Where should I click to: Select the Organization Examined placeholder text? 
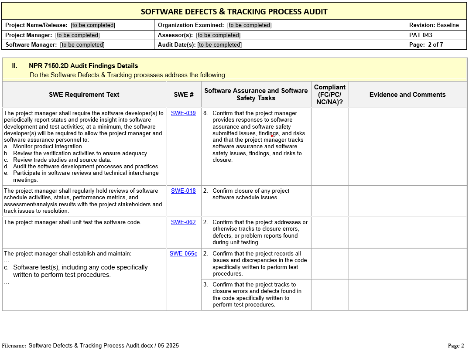coord(250,25)
